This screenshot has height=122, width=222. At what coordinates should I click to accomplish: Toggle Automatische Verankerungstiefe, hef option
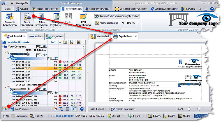[x=117, y=16]
